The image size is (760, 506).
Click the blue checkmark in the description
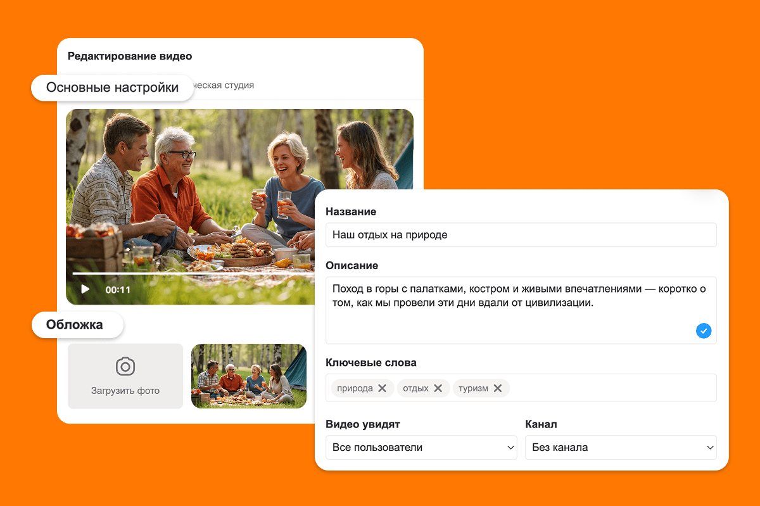pyautogui.click(x=704, y=331)
